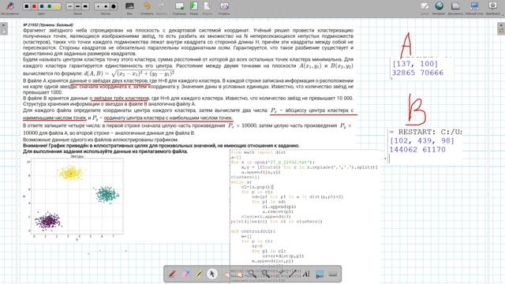Image resolution: width=505 pixels, height=284 pixels.
Task: Go to the previous page
Action: point(193,8)
